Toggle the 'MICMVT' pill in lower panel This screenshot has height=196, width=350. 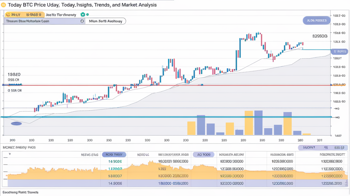click(x=309, y=148)
